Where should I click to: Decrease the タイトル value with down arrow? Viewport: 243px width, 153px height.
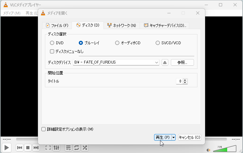tap(185, 83)
